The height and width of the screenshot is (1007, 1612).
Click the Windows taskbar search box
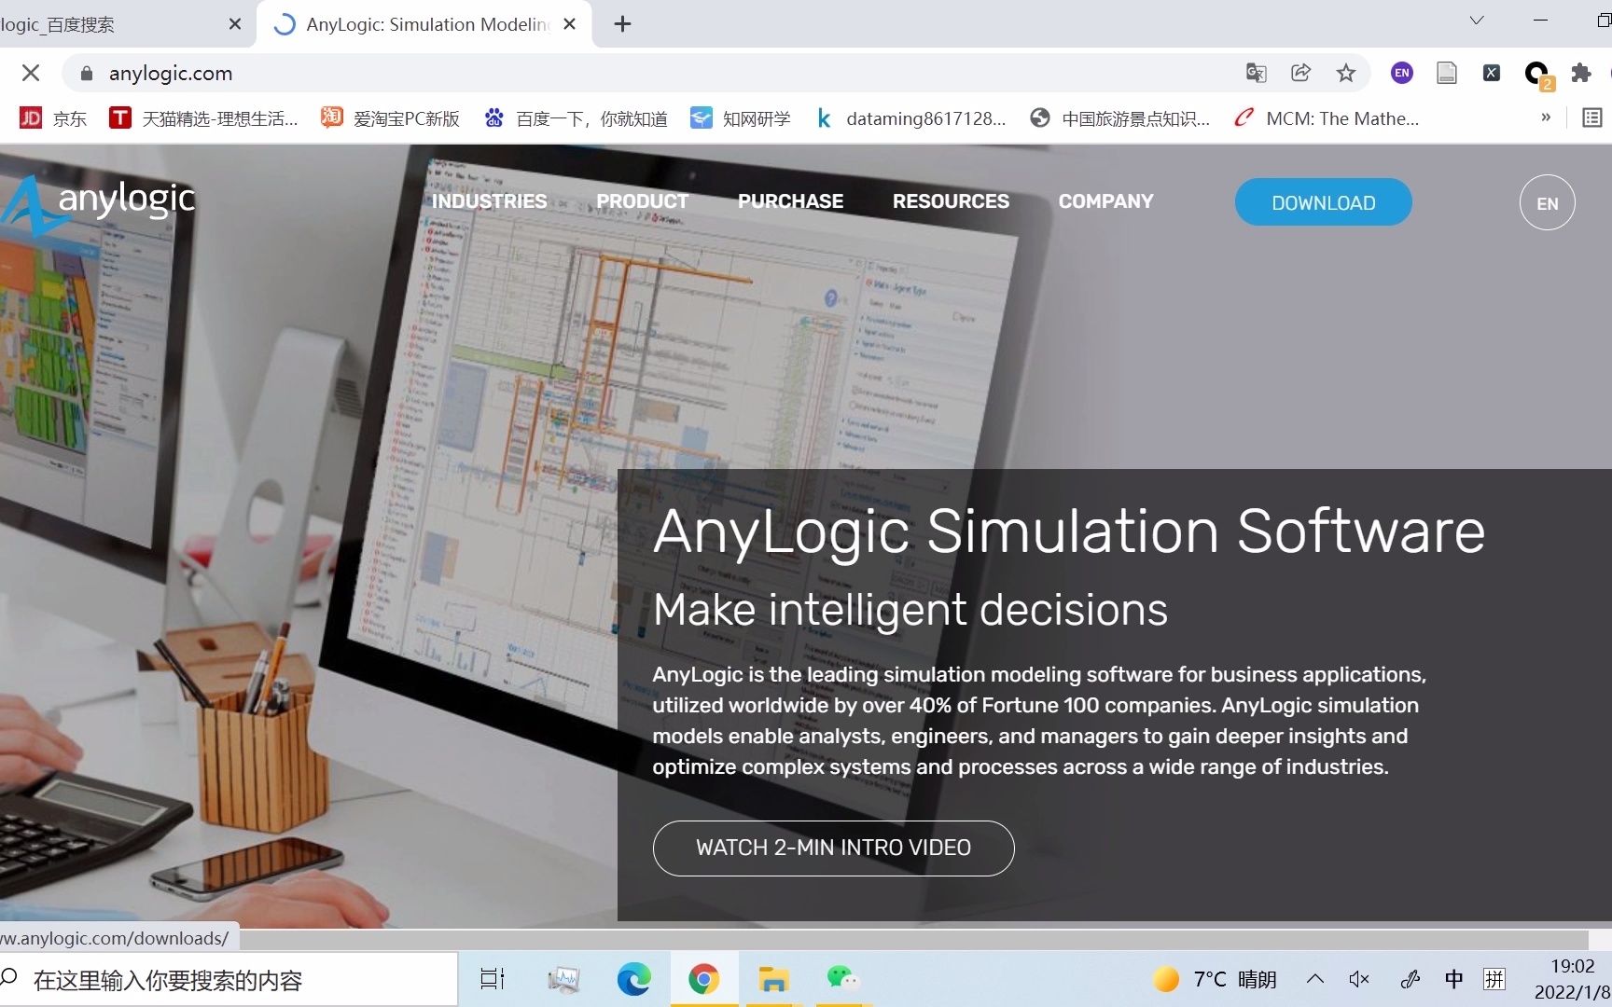point(229,980)
